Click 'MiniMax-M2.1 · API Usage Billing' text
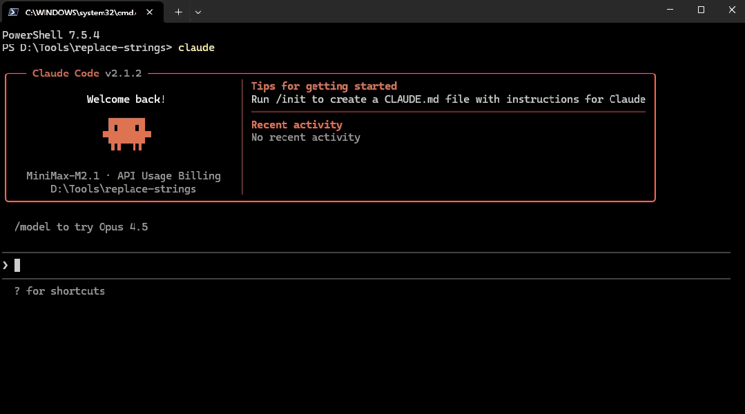 tap(124, 176)
